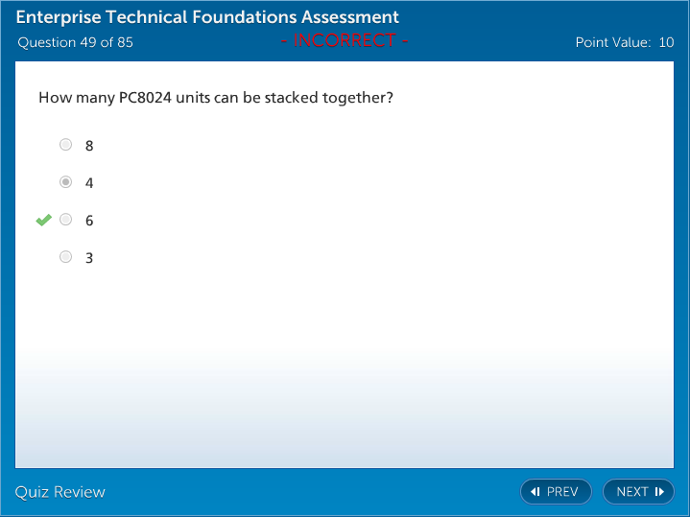Click the point value number 10
This screenshot has height=517, width=690.
click(666, 42)
